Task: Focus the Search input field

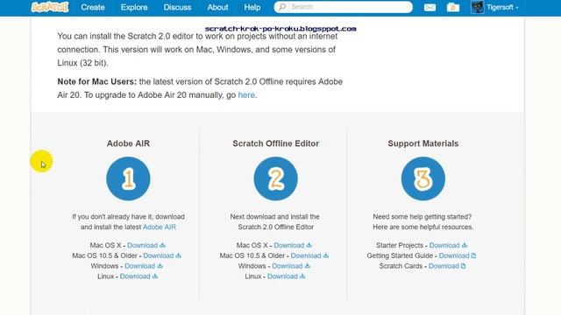Action: tap(343, 7)
